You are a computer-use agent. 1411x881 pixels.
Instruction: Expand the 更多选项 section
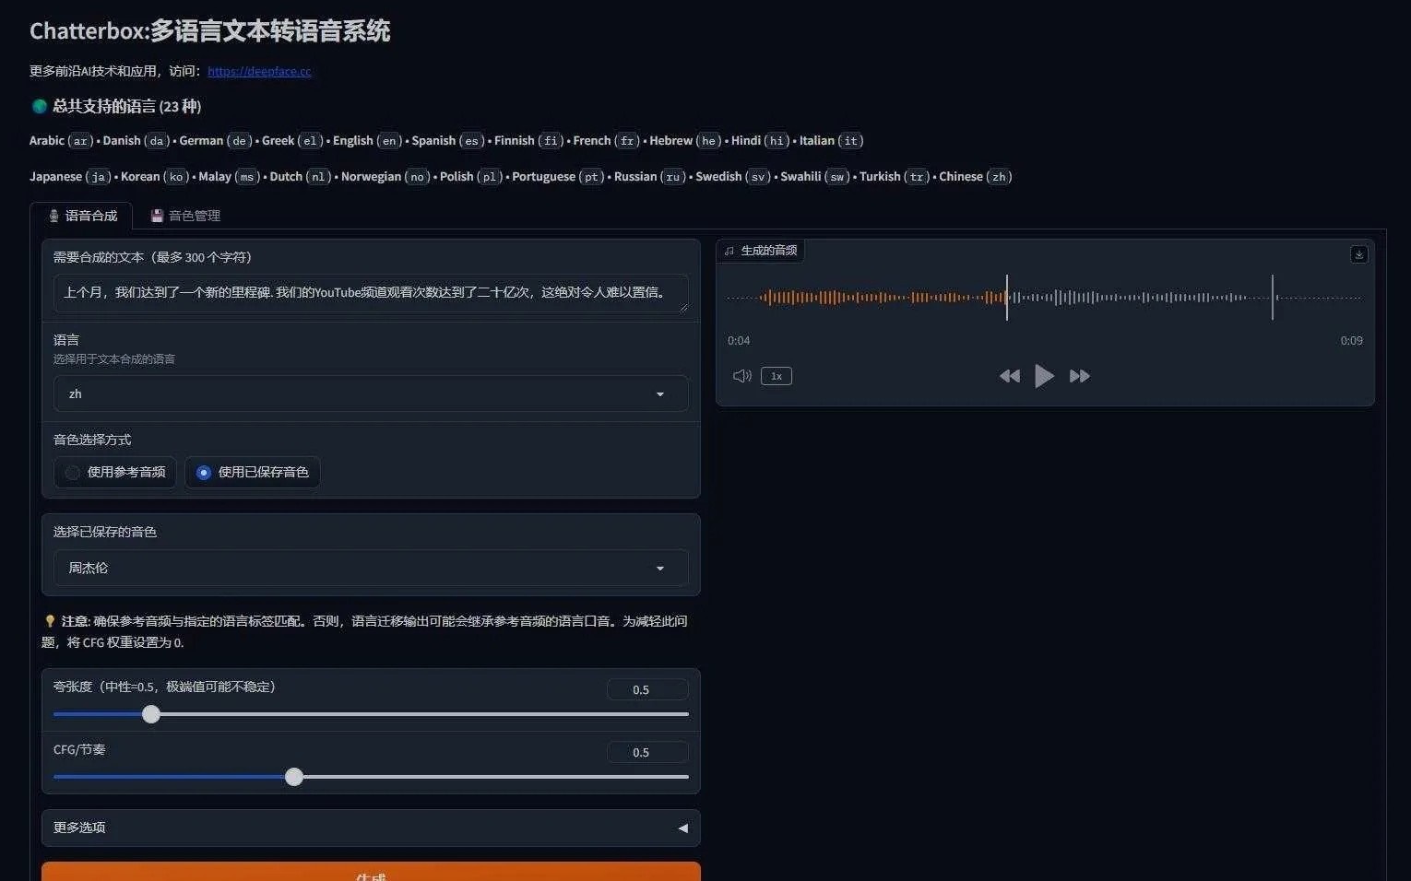tap(370, 828)
